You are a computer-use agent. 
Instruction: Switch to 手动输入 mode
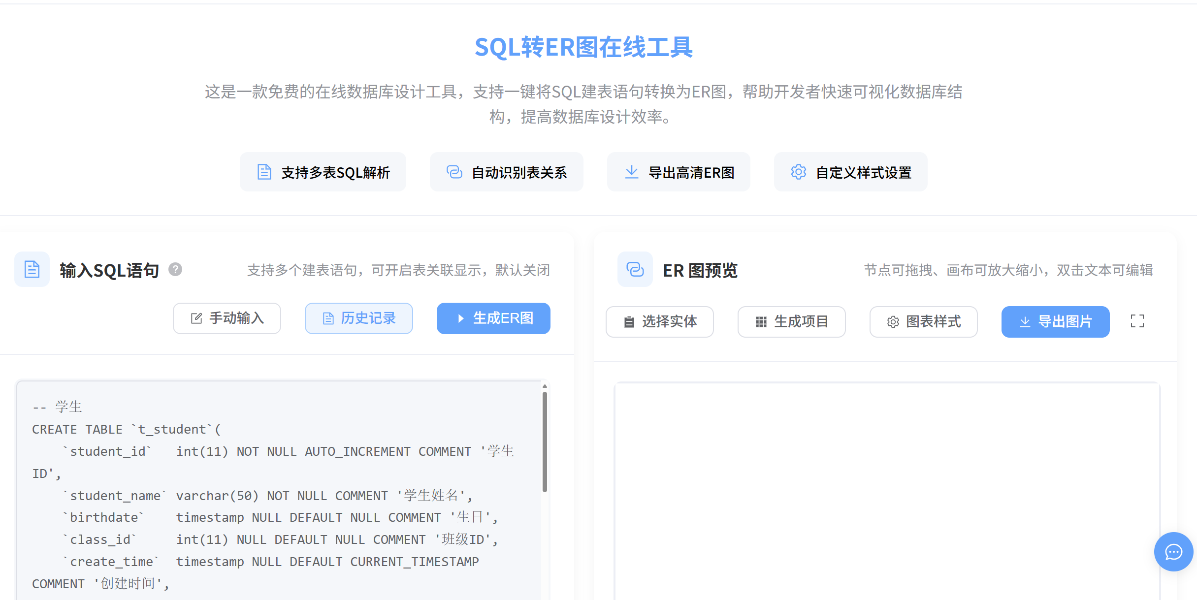click(x=227, y=318)
